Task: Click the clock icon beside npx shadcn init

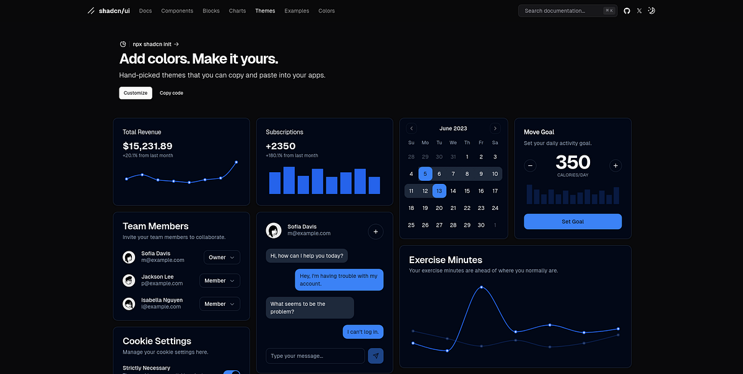Action: 123,43
